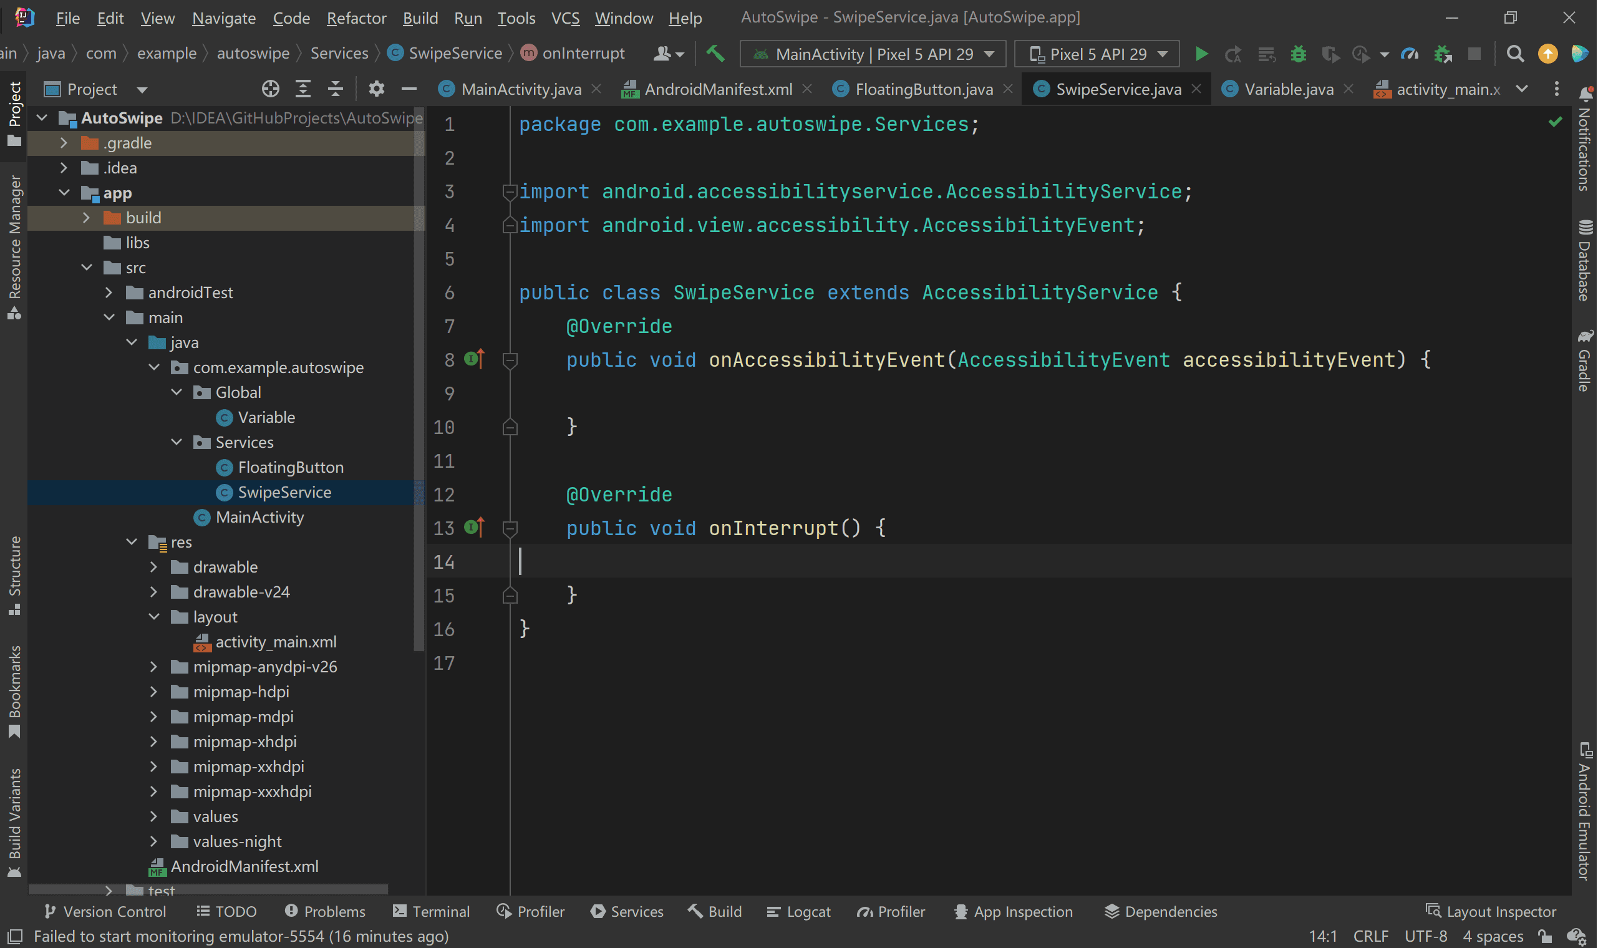Hide the Project panel with minus icon

coord(409,89)
